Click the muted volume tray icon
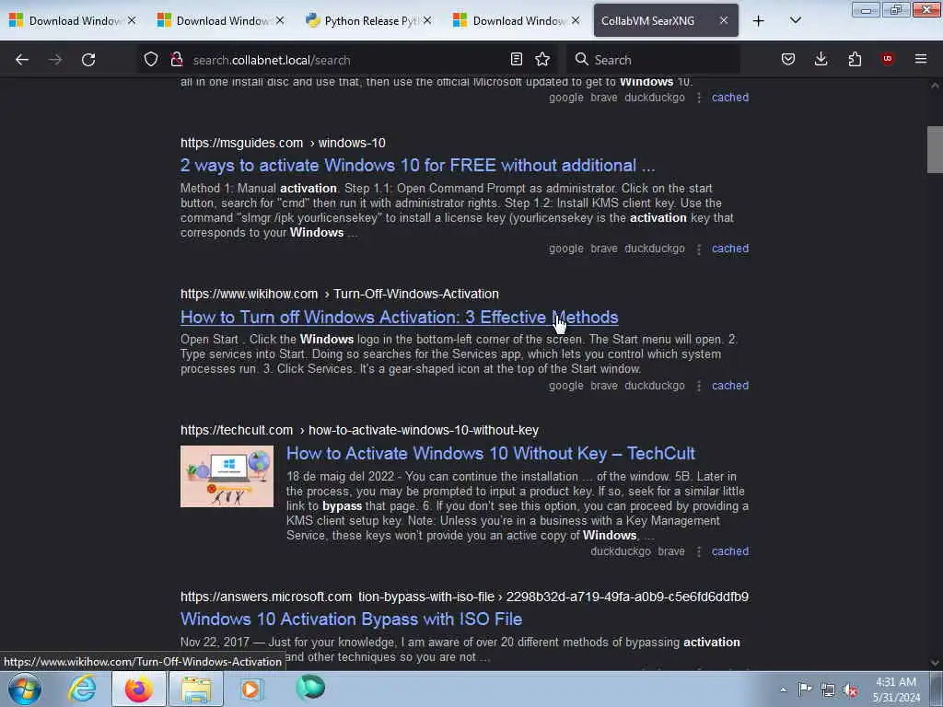This screenshot has height=707, width=943. (850, 690)
